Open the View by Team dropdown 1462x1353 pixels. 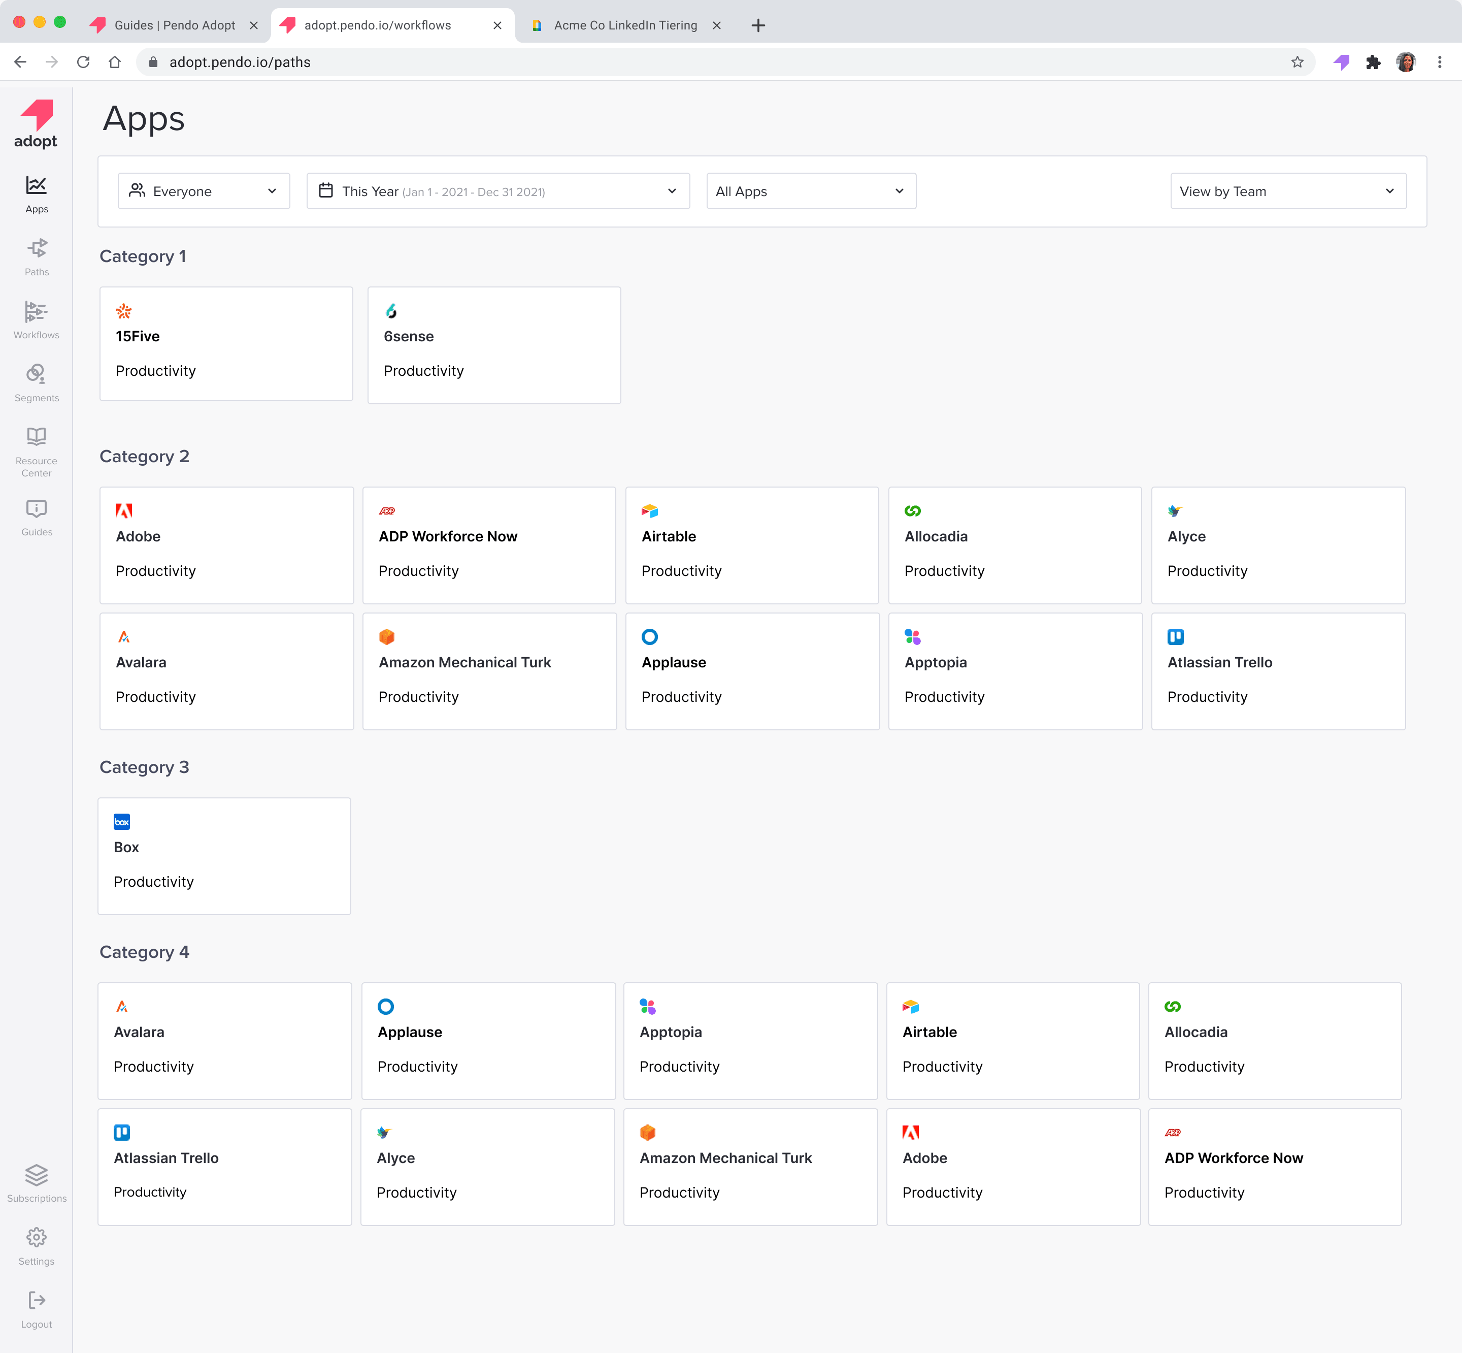coord(1288,191)
